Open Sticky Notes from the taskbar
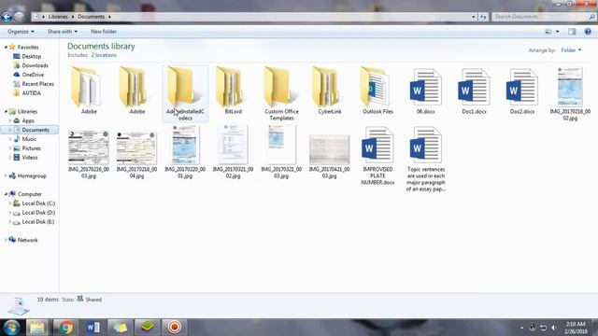The width and height of the screenshot is (598, 336). (120, 328)
